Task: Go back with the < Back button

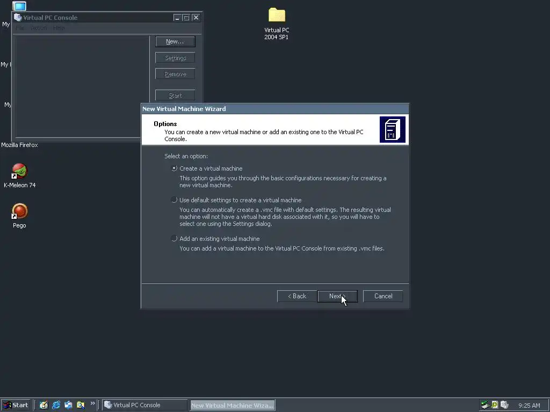Action: click(296, 296)
